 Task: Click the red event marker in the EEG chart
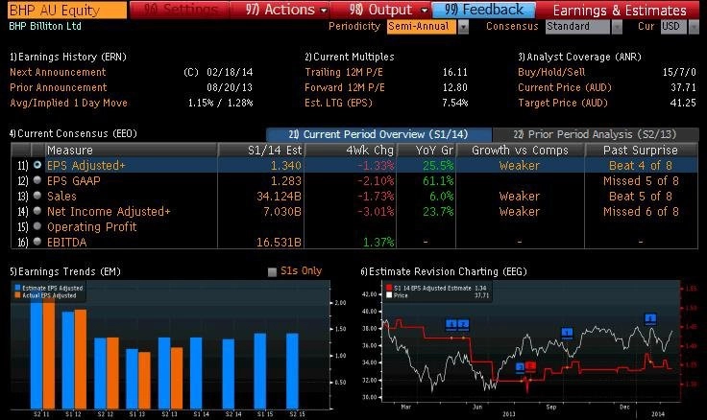click(x=530, y=366)
